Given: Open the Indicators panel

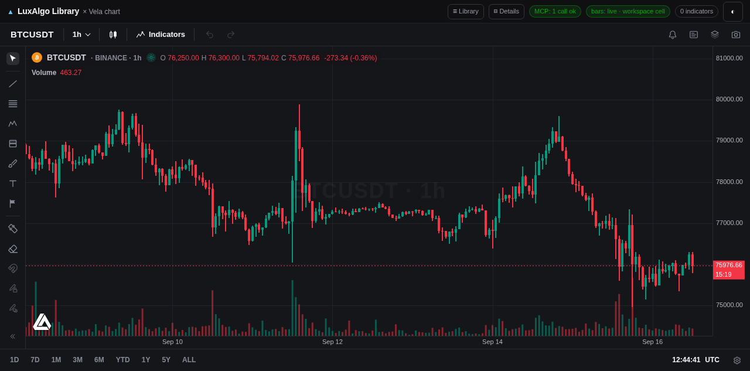Looking at the screenshot, I should tap(161, 35).
